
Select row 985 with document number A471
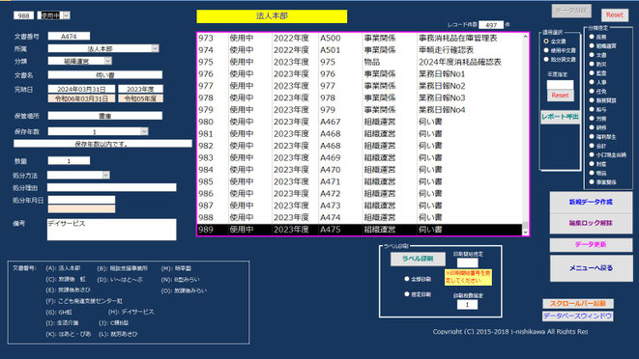coord(360,181)
